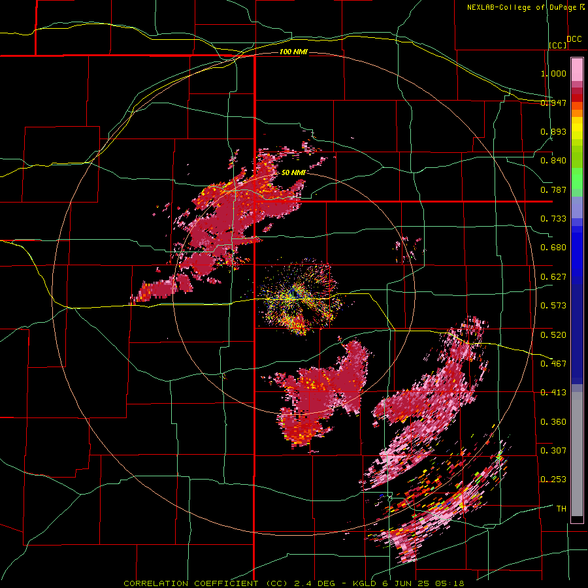
Task: Click the 100 NMI range ring label
Action: (x=293, y=52)
